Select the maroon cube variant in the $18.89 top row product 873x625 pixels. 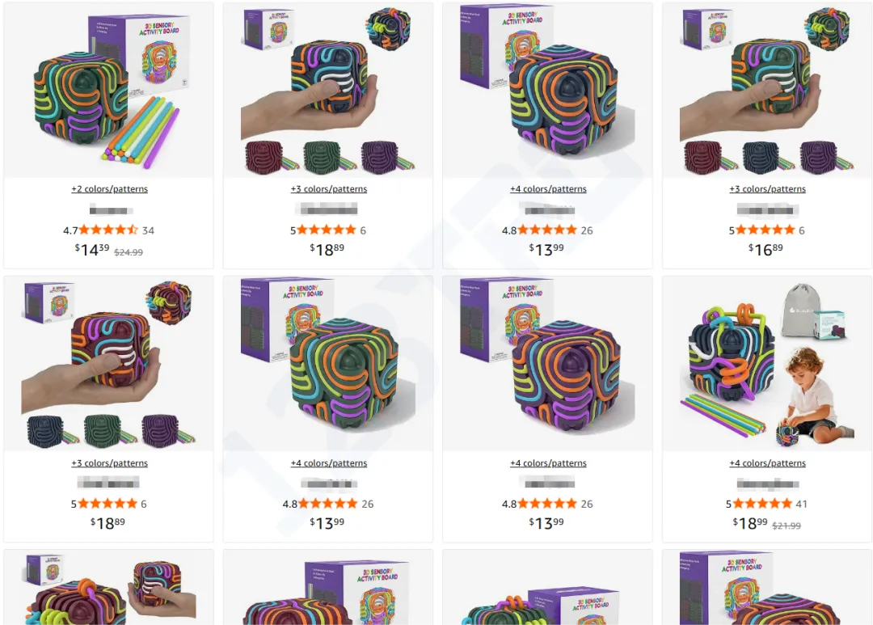tap(264, 157)
